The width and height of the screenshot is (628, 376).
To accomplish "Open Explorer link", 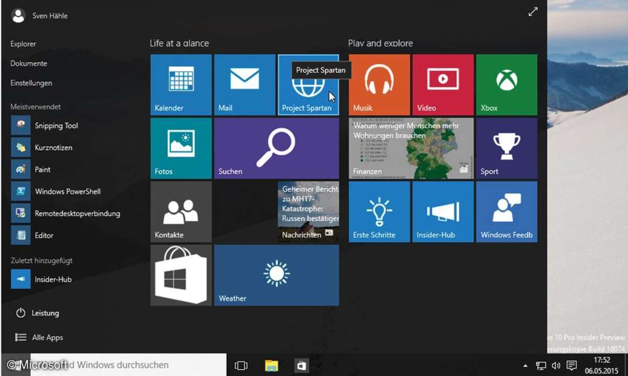I will click(23, 44).
